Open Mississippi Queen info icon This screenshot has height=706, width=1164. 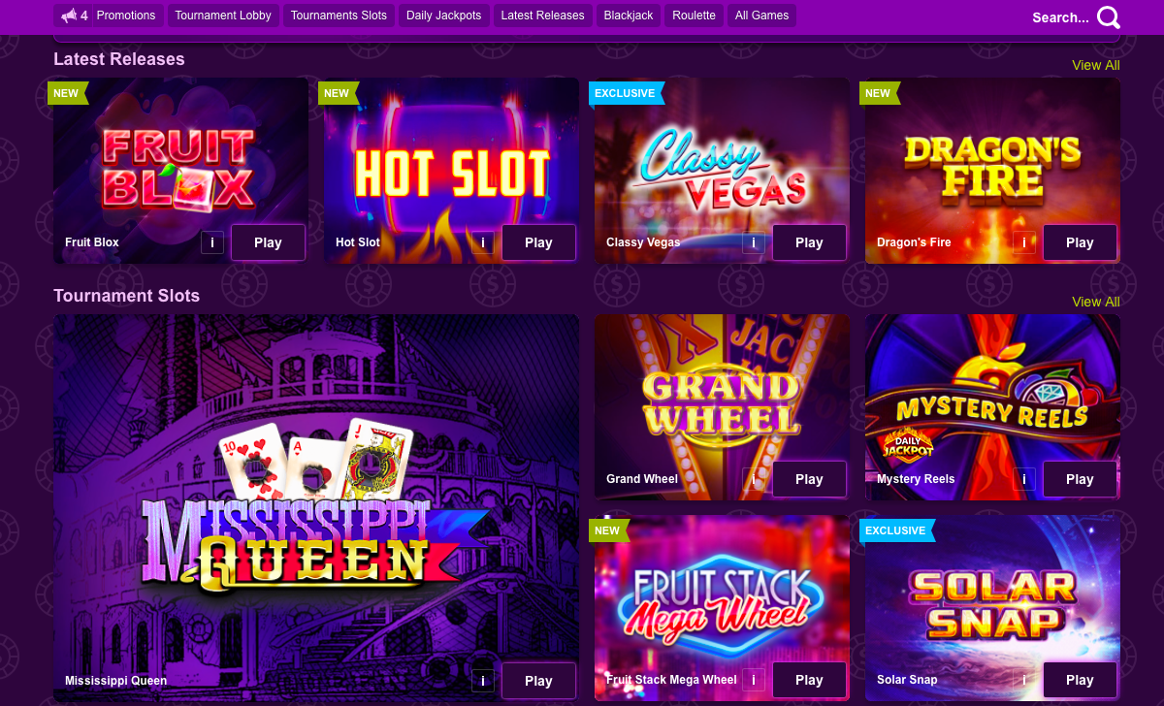483,681
